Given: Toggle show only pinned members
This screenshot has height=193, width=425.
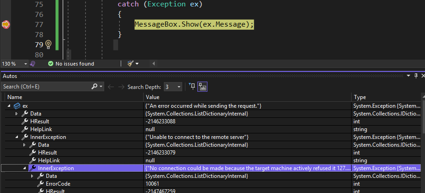Looking at the screenshot, I should (x=192, y=87).
